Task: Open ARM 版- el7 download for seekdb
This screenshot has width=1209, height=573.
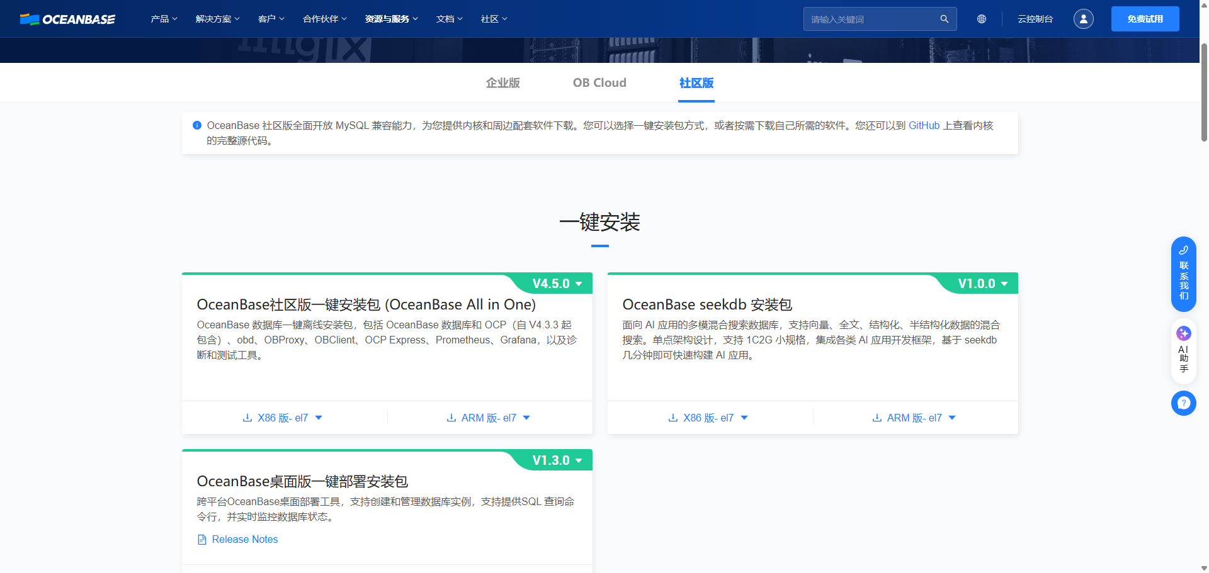Action: (x=914, y=418)
